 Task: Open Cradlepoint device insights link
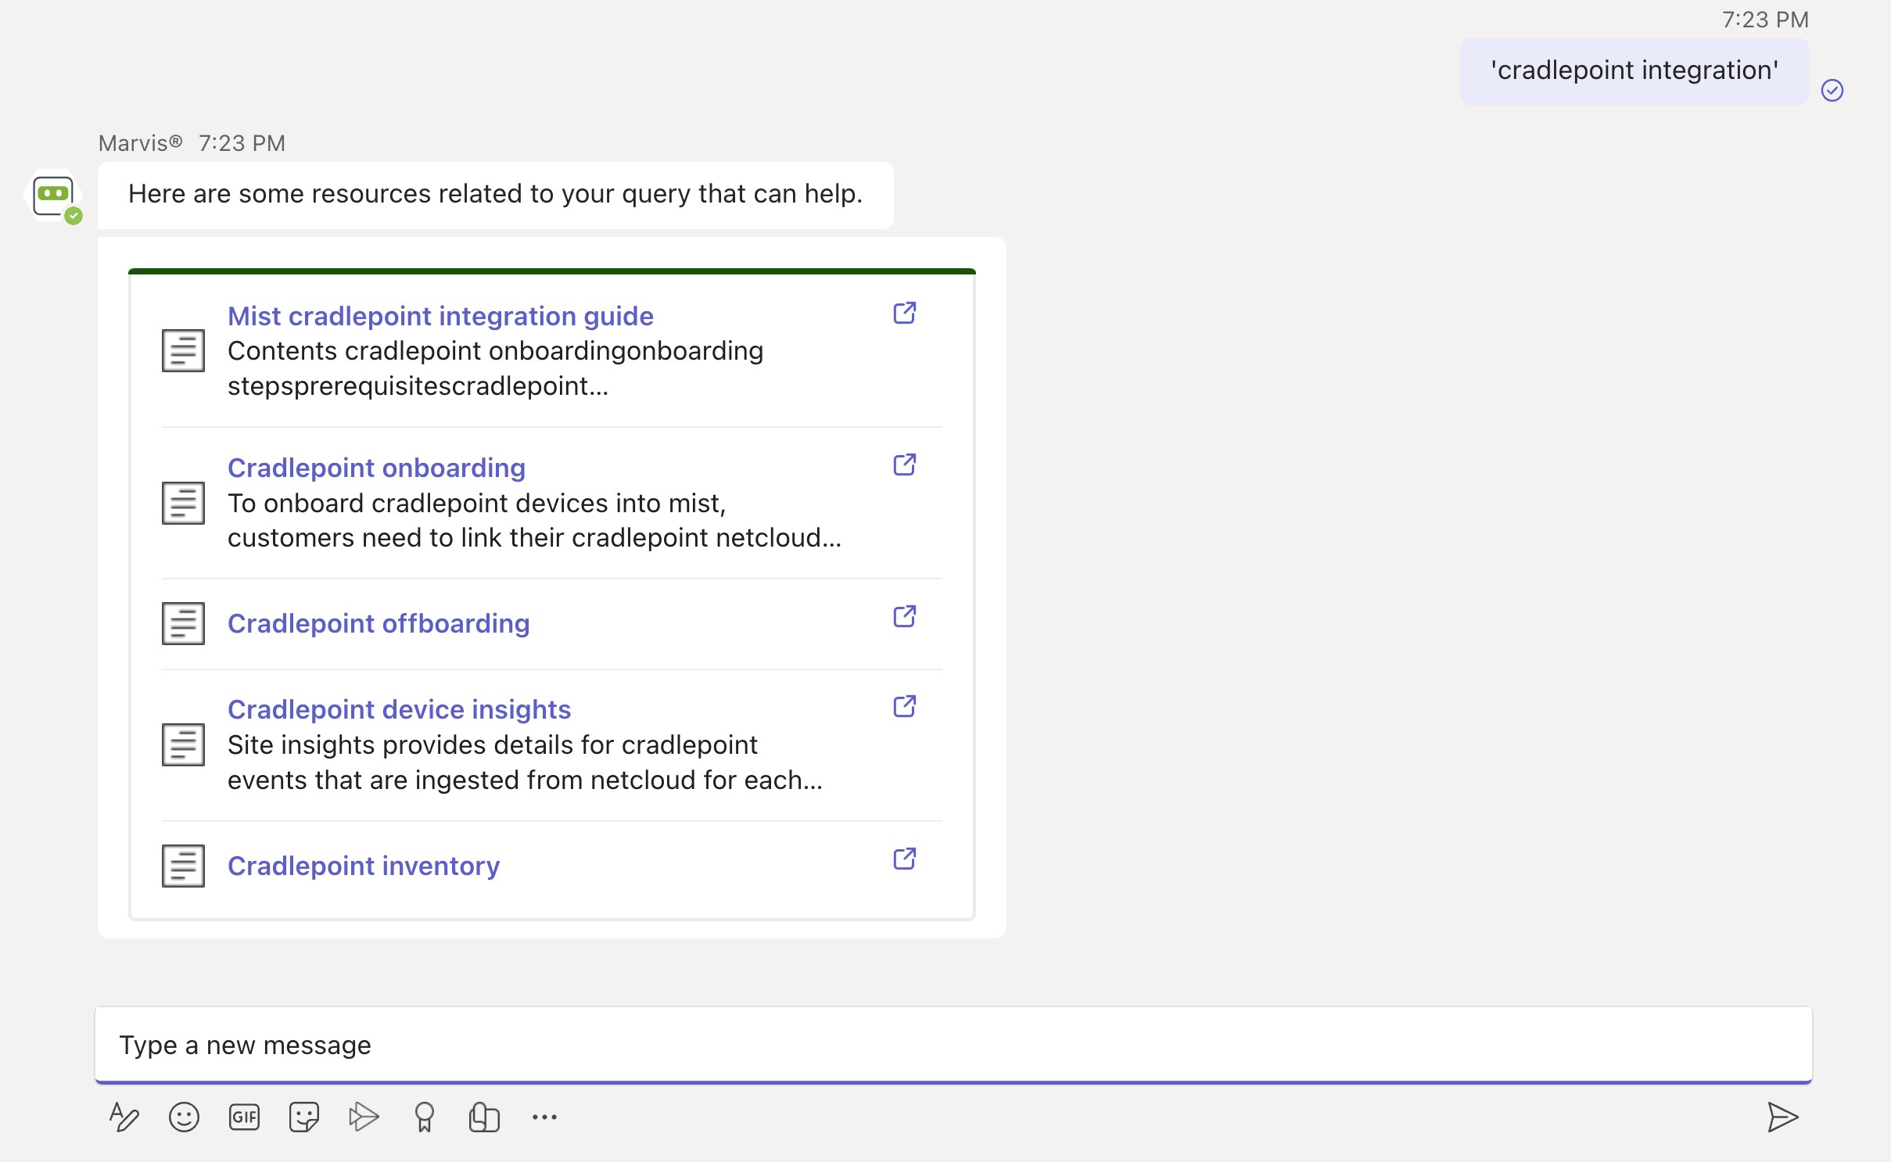[399, 709]
